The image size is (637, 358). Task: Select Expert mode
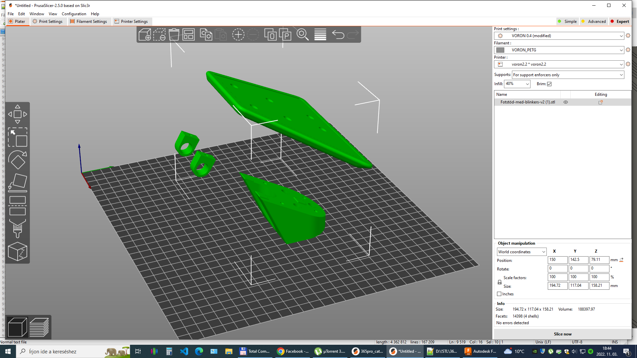click(x=620, y=22)
